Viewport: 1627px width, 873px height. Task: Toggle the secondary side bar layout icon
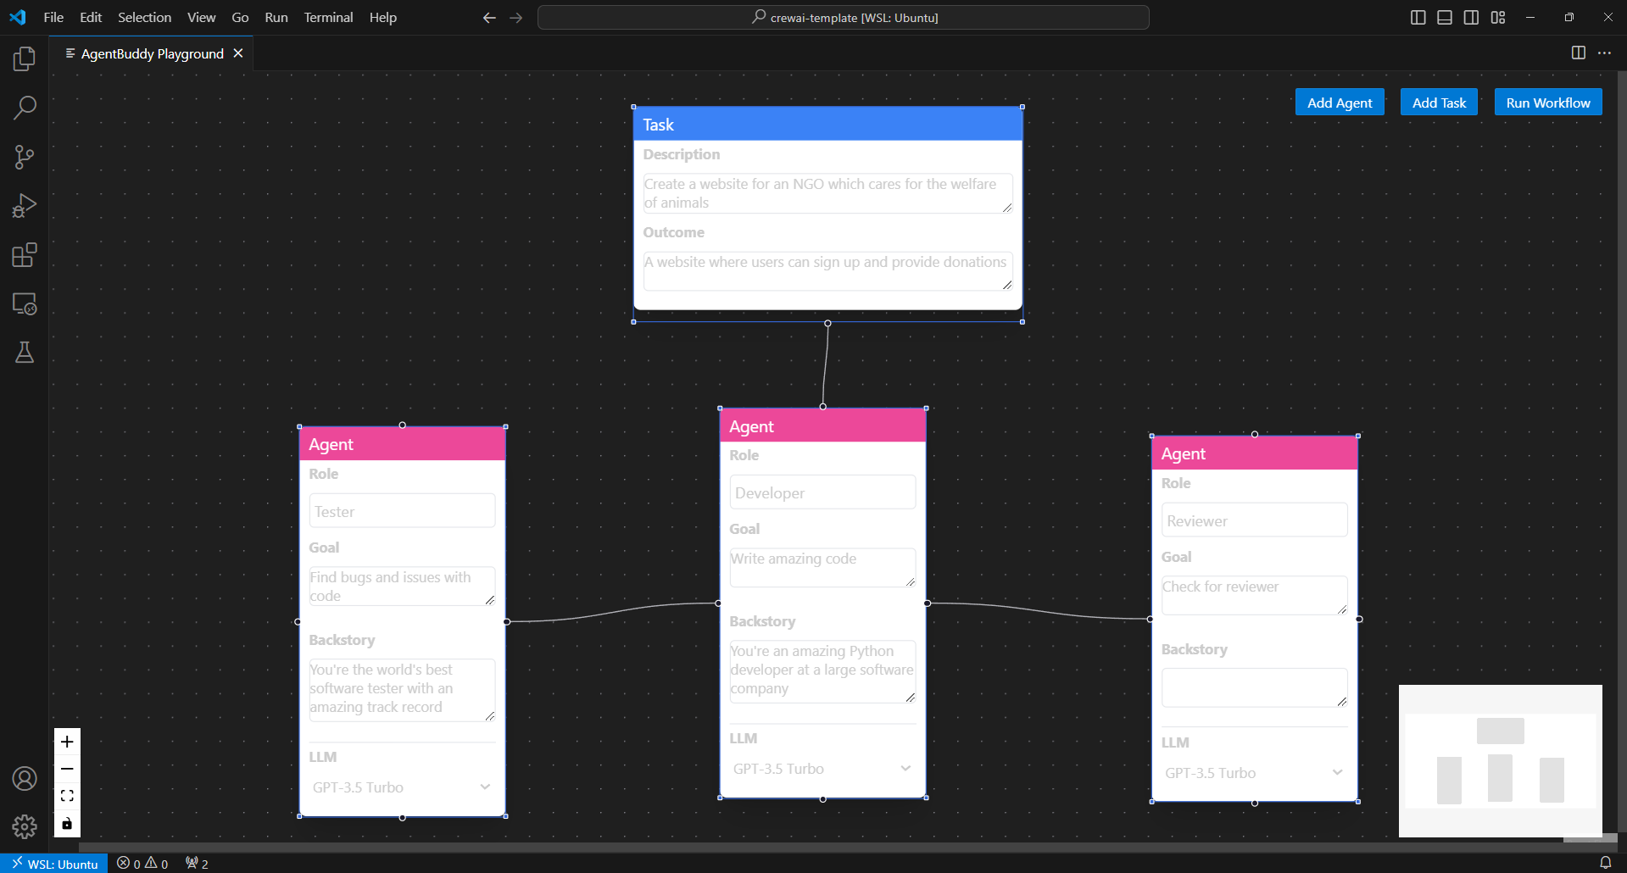[1471, 17]
